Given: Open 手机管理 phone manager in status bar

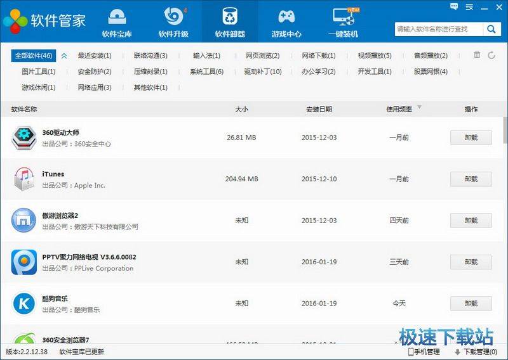Looking at the screenshot, I should (x=424, y=352).
